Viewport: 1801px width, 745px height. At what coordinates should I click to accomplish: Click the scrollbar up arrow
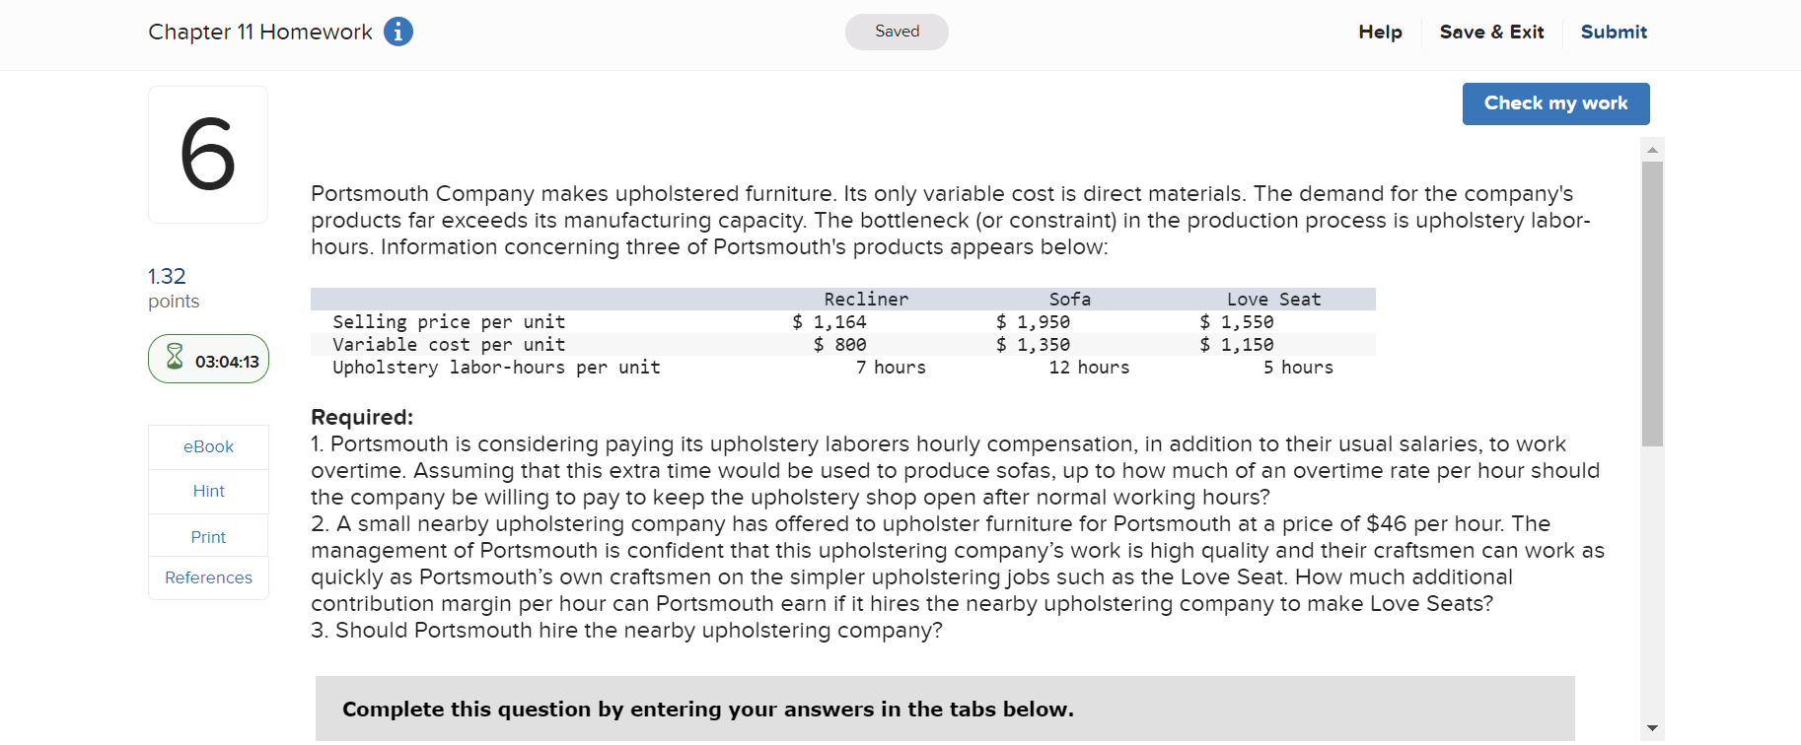click(x=1652, y=148)
